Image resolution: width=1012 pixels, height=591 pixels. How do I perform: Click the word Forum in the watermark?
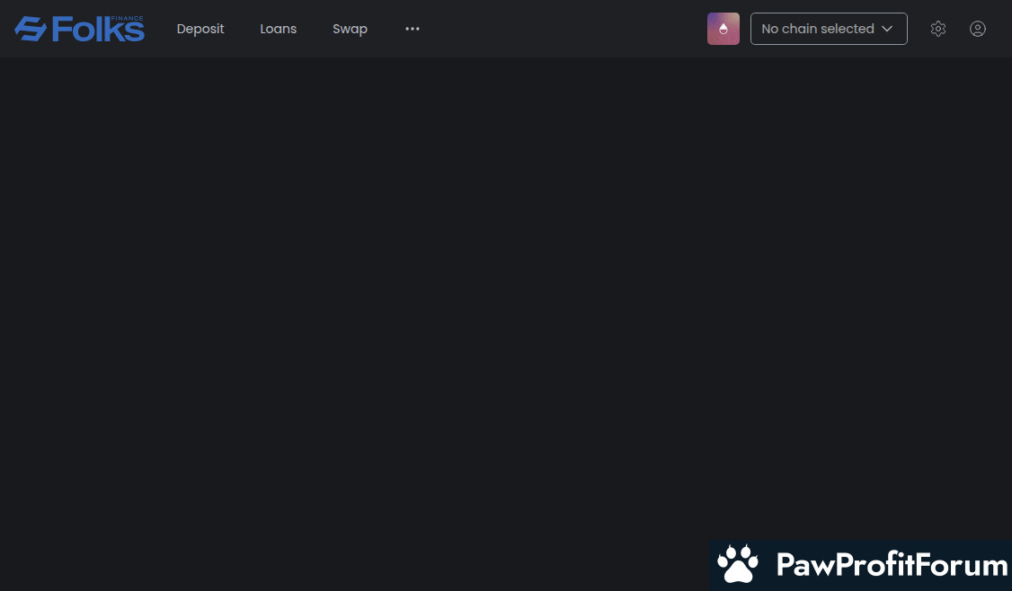(966, 565)
